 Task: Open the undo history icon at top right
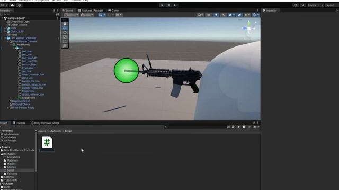click(296, 5)
